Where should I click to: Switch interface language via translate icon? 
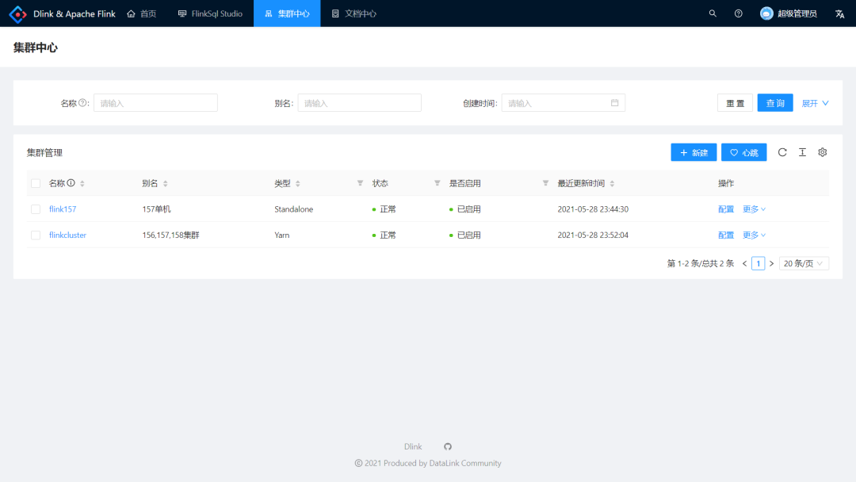tap(839, 13)
